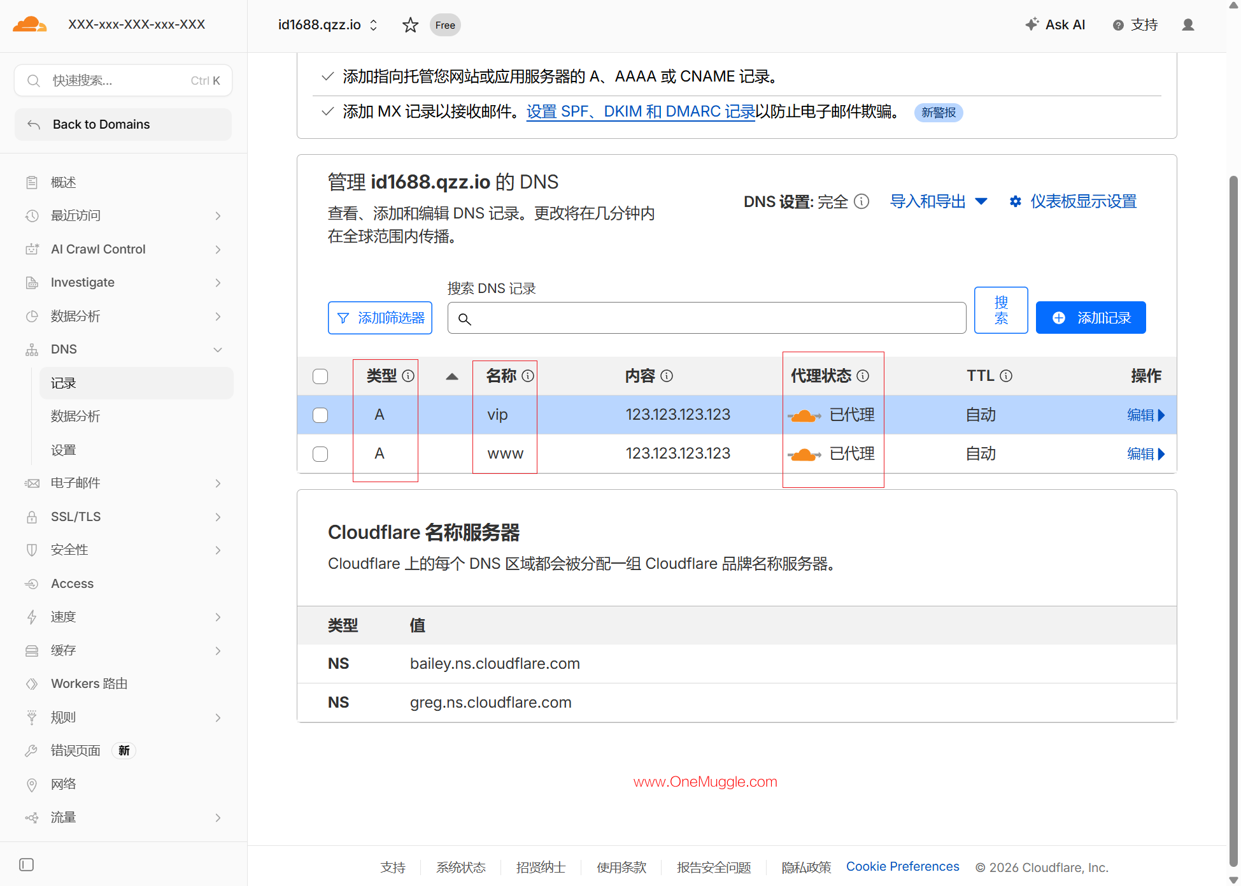Click the greg.ns.cloudflare.com nameserver value
1241x886 pixels.
tap(491, 703)
